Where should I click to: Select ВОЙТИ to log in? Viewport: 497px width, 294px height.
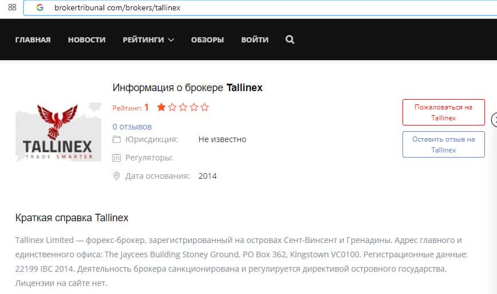[x=255, y=40]
